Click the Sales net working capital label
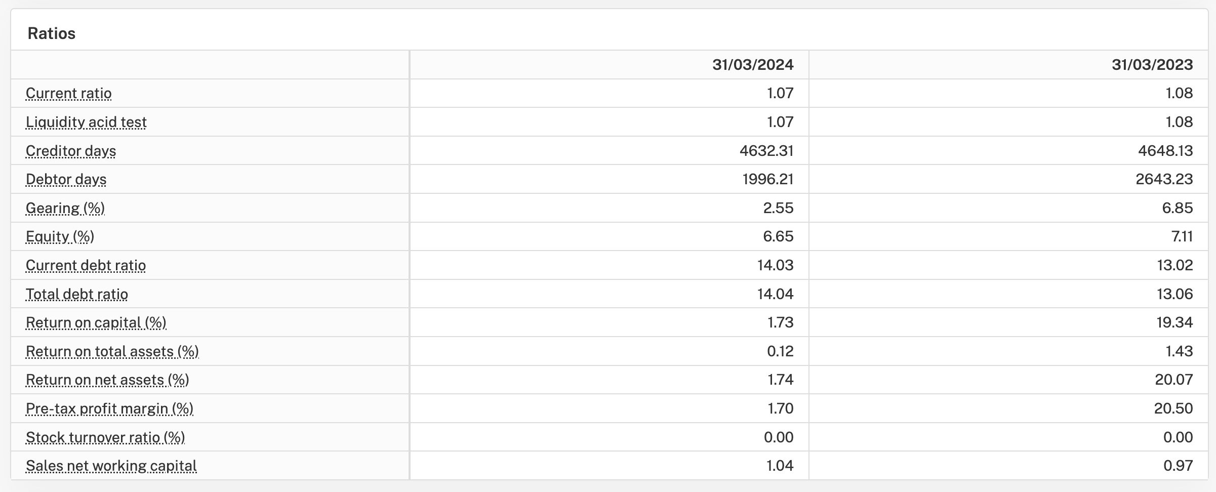Screen dimensions: 1216x492 pyautogui.click(x=111, y=466)
